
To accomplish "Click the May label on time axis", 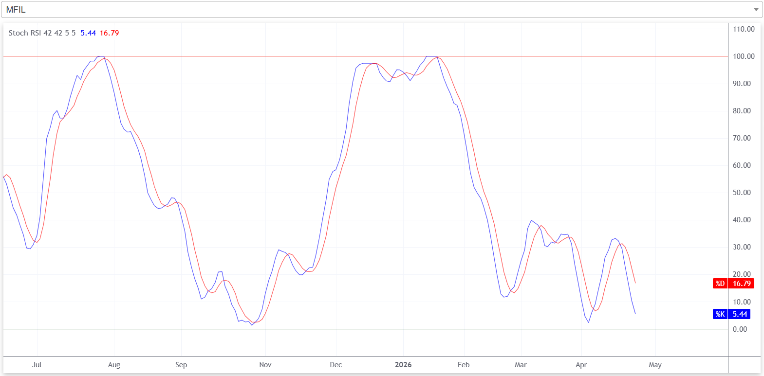I will point(655,365).
